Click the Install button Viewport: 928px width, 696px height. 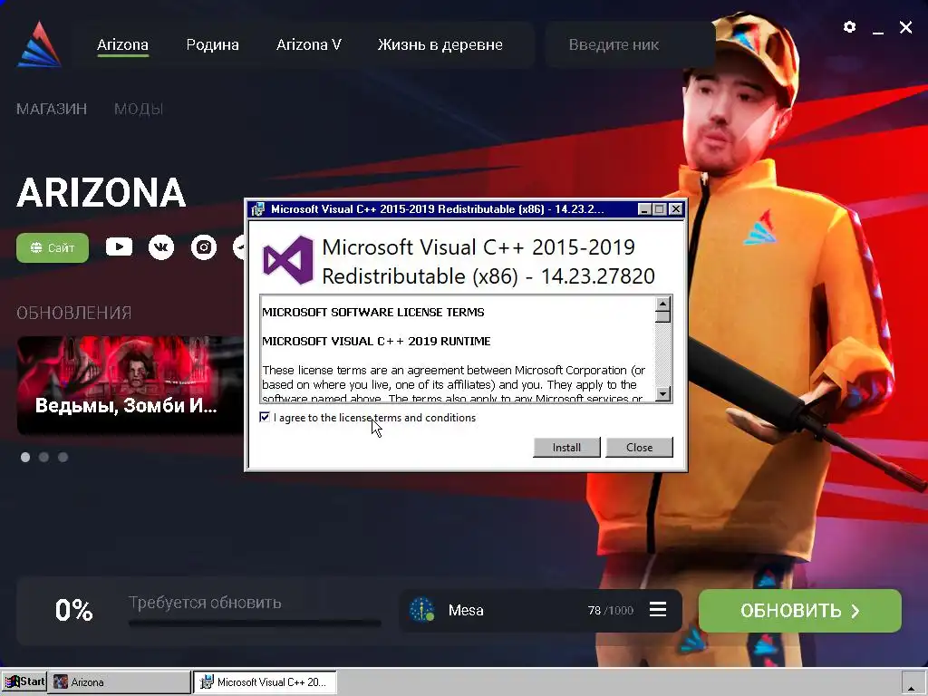(566, 448)
